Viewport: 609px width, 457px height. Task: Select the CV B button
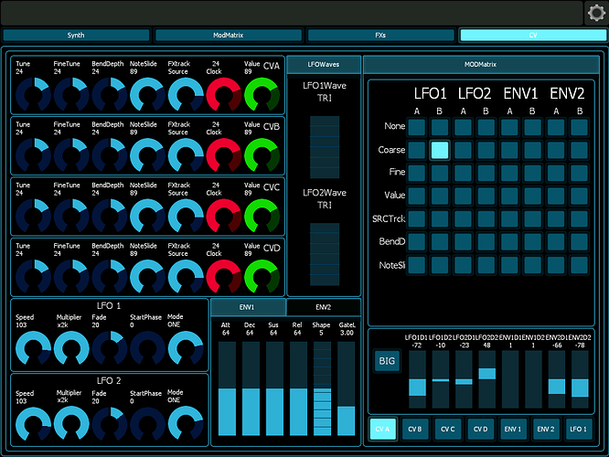(416, 428)
